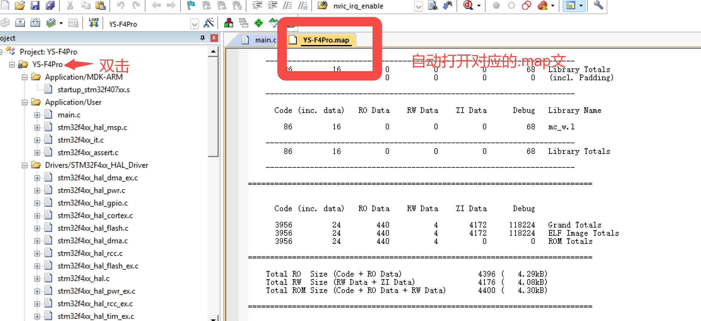The width and height of the screenshot is (701, 321).
Task: Download code to flash with LOAD button
Action: click(x=93, y=23)
